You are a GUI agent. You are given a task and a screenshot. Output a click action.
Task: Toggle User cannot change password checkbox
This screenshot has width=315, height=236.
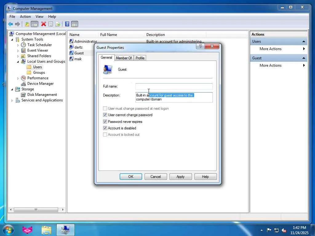[x=105, y=115]
